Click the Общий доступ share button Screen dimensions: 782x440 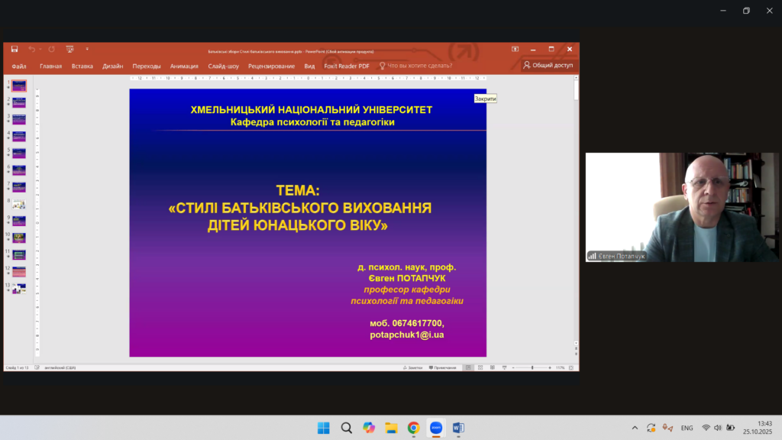tap(548, 66)
